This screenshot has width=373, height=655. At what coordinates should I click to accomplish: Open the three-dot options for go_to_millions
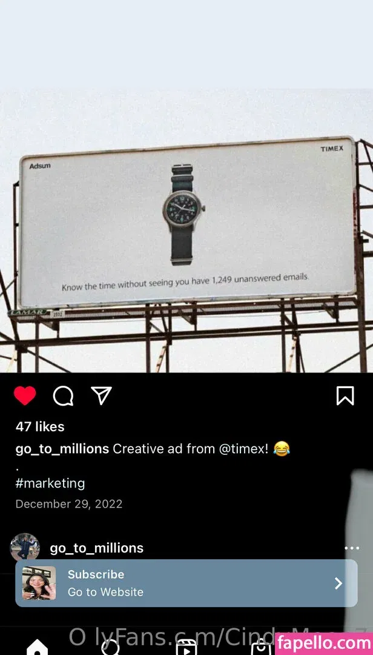[x=351, y=548]
